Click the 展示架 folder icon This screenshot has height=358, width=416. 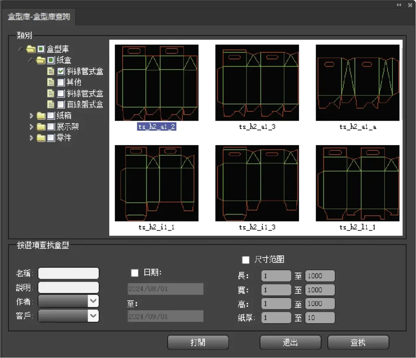pyautogui.click(x=41, y=127)
